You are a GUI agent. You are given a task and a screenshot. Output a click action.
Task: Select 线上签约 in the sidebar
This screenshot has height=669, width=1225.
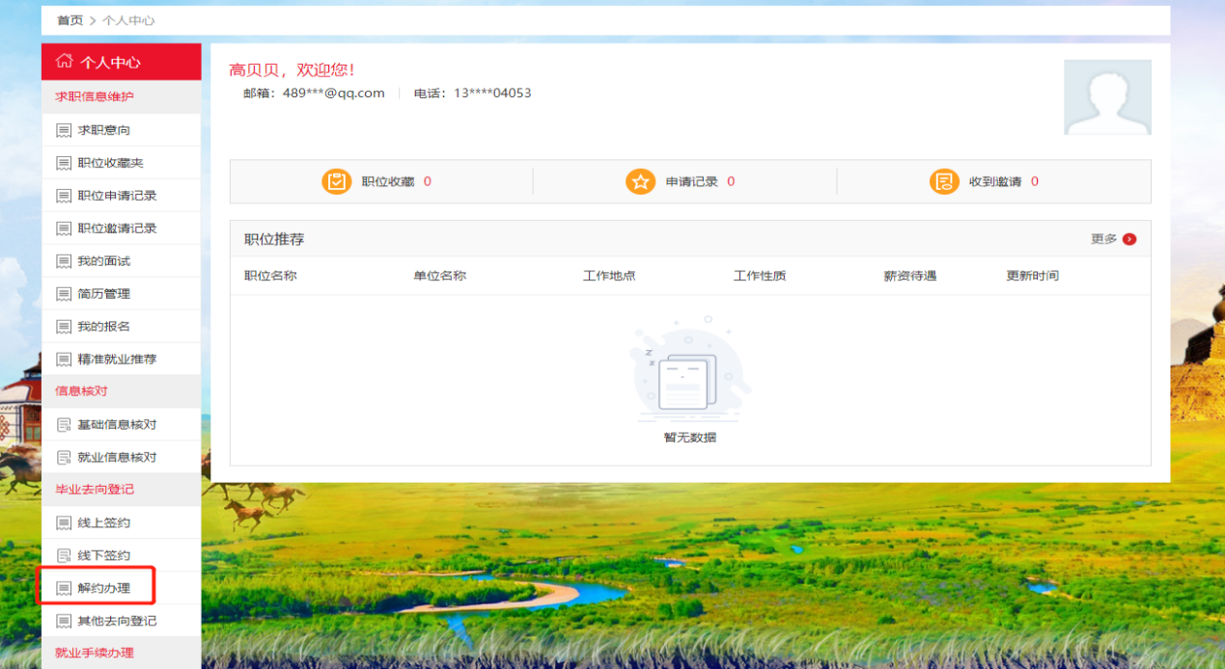coord(103,522)
